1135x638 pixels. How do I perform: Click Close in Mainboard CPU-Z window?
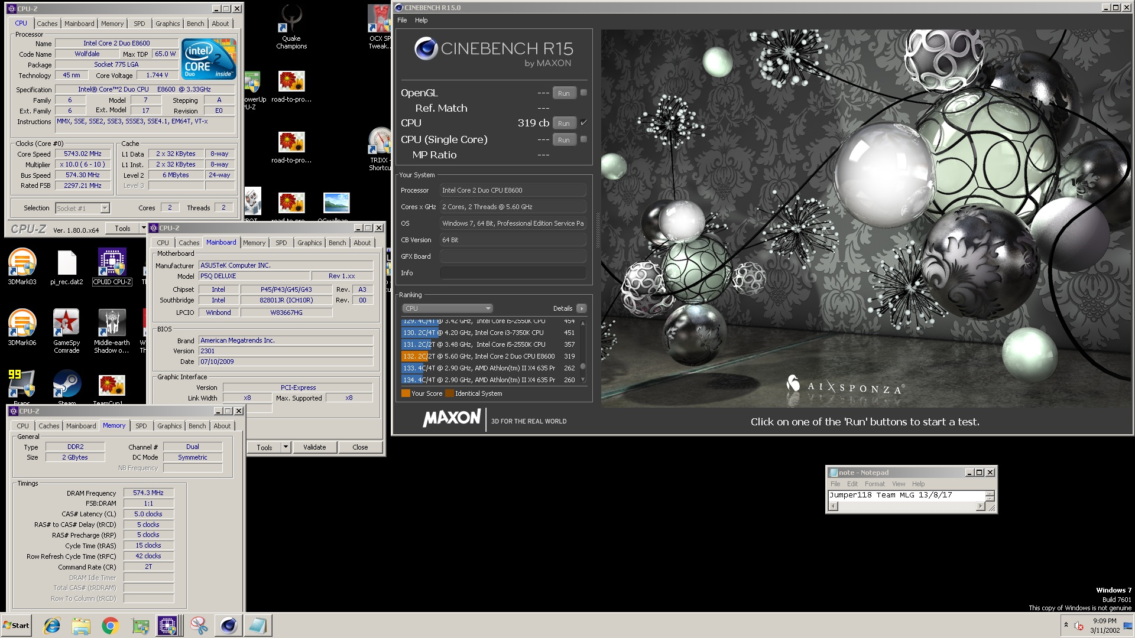[x=360, y=447]
